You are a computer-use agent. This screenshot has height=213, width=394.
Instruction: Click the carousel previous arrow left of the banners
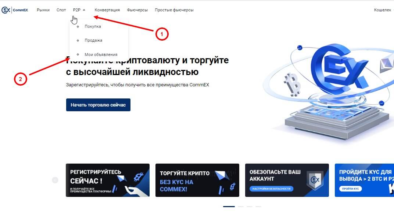(x=55, y=180)
